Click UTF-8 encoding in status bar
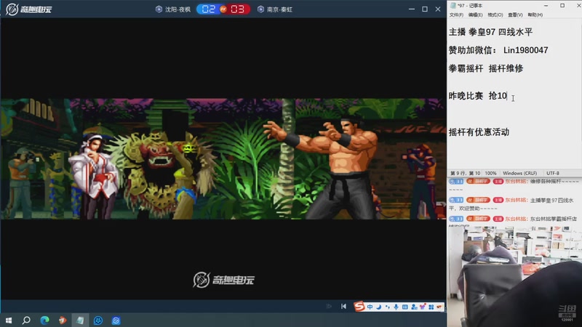Screen dimensions: 582x327 553,173
